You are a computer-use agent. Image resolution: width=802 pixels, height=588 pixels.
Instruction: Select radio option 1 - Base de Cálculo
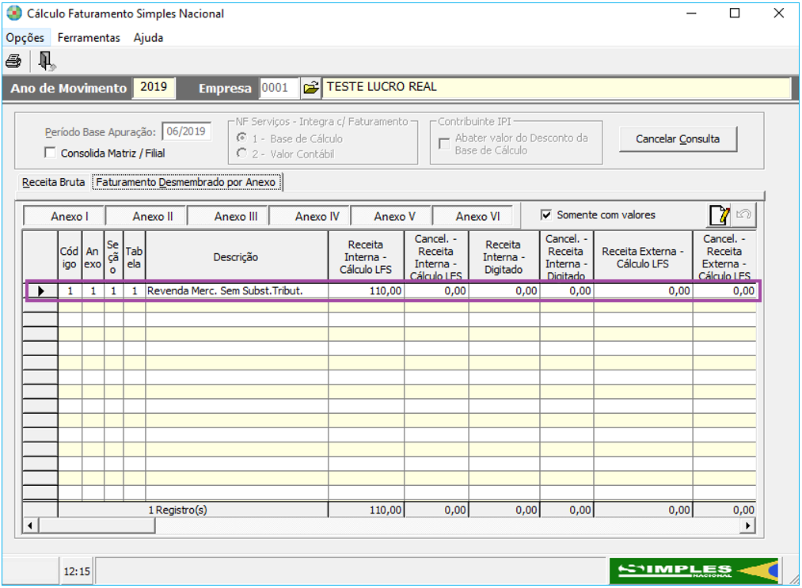tap(242, 138)
